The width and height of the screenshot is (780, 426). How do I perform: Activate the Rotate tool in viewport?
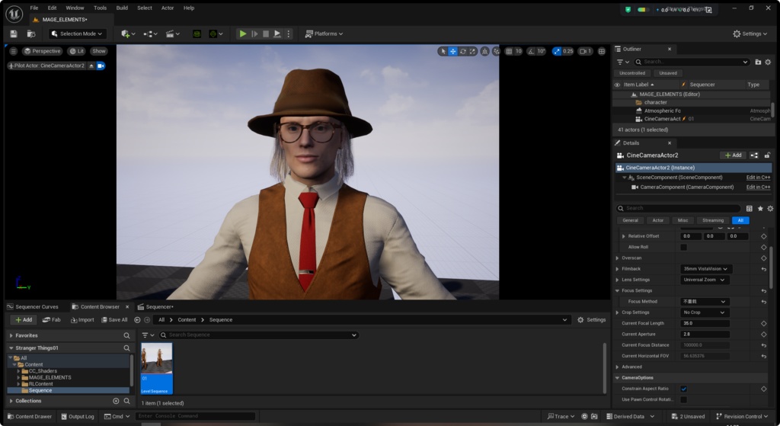pos(462,51)
